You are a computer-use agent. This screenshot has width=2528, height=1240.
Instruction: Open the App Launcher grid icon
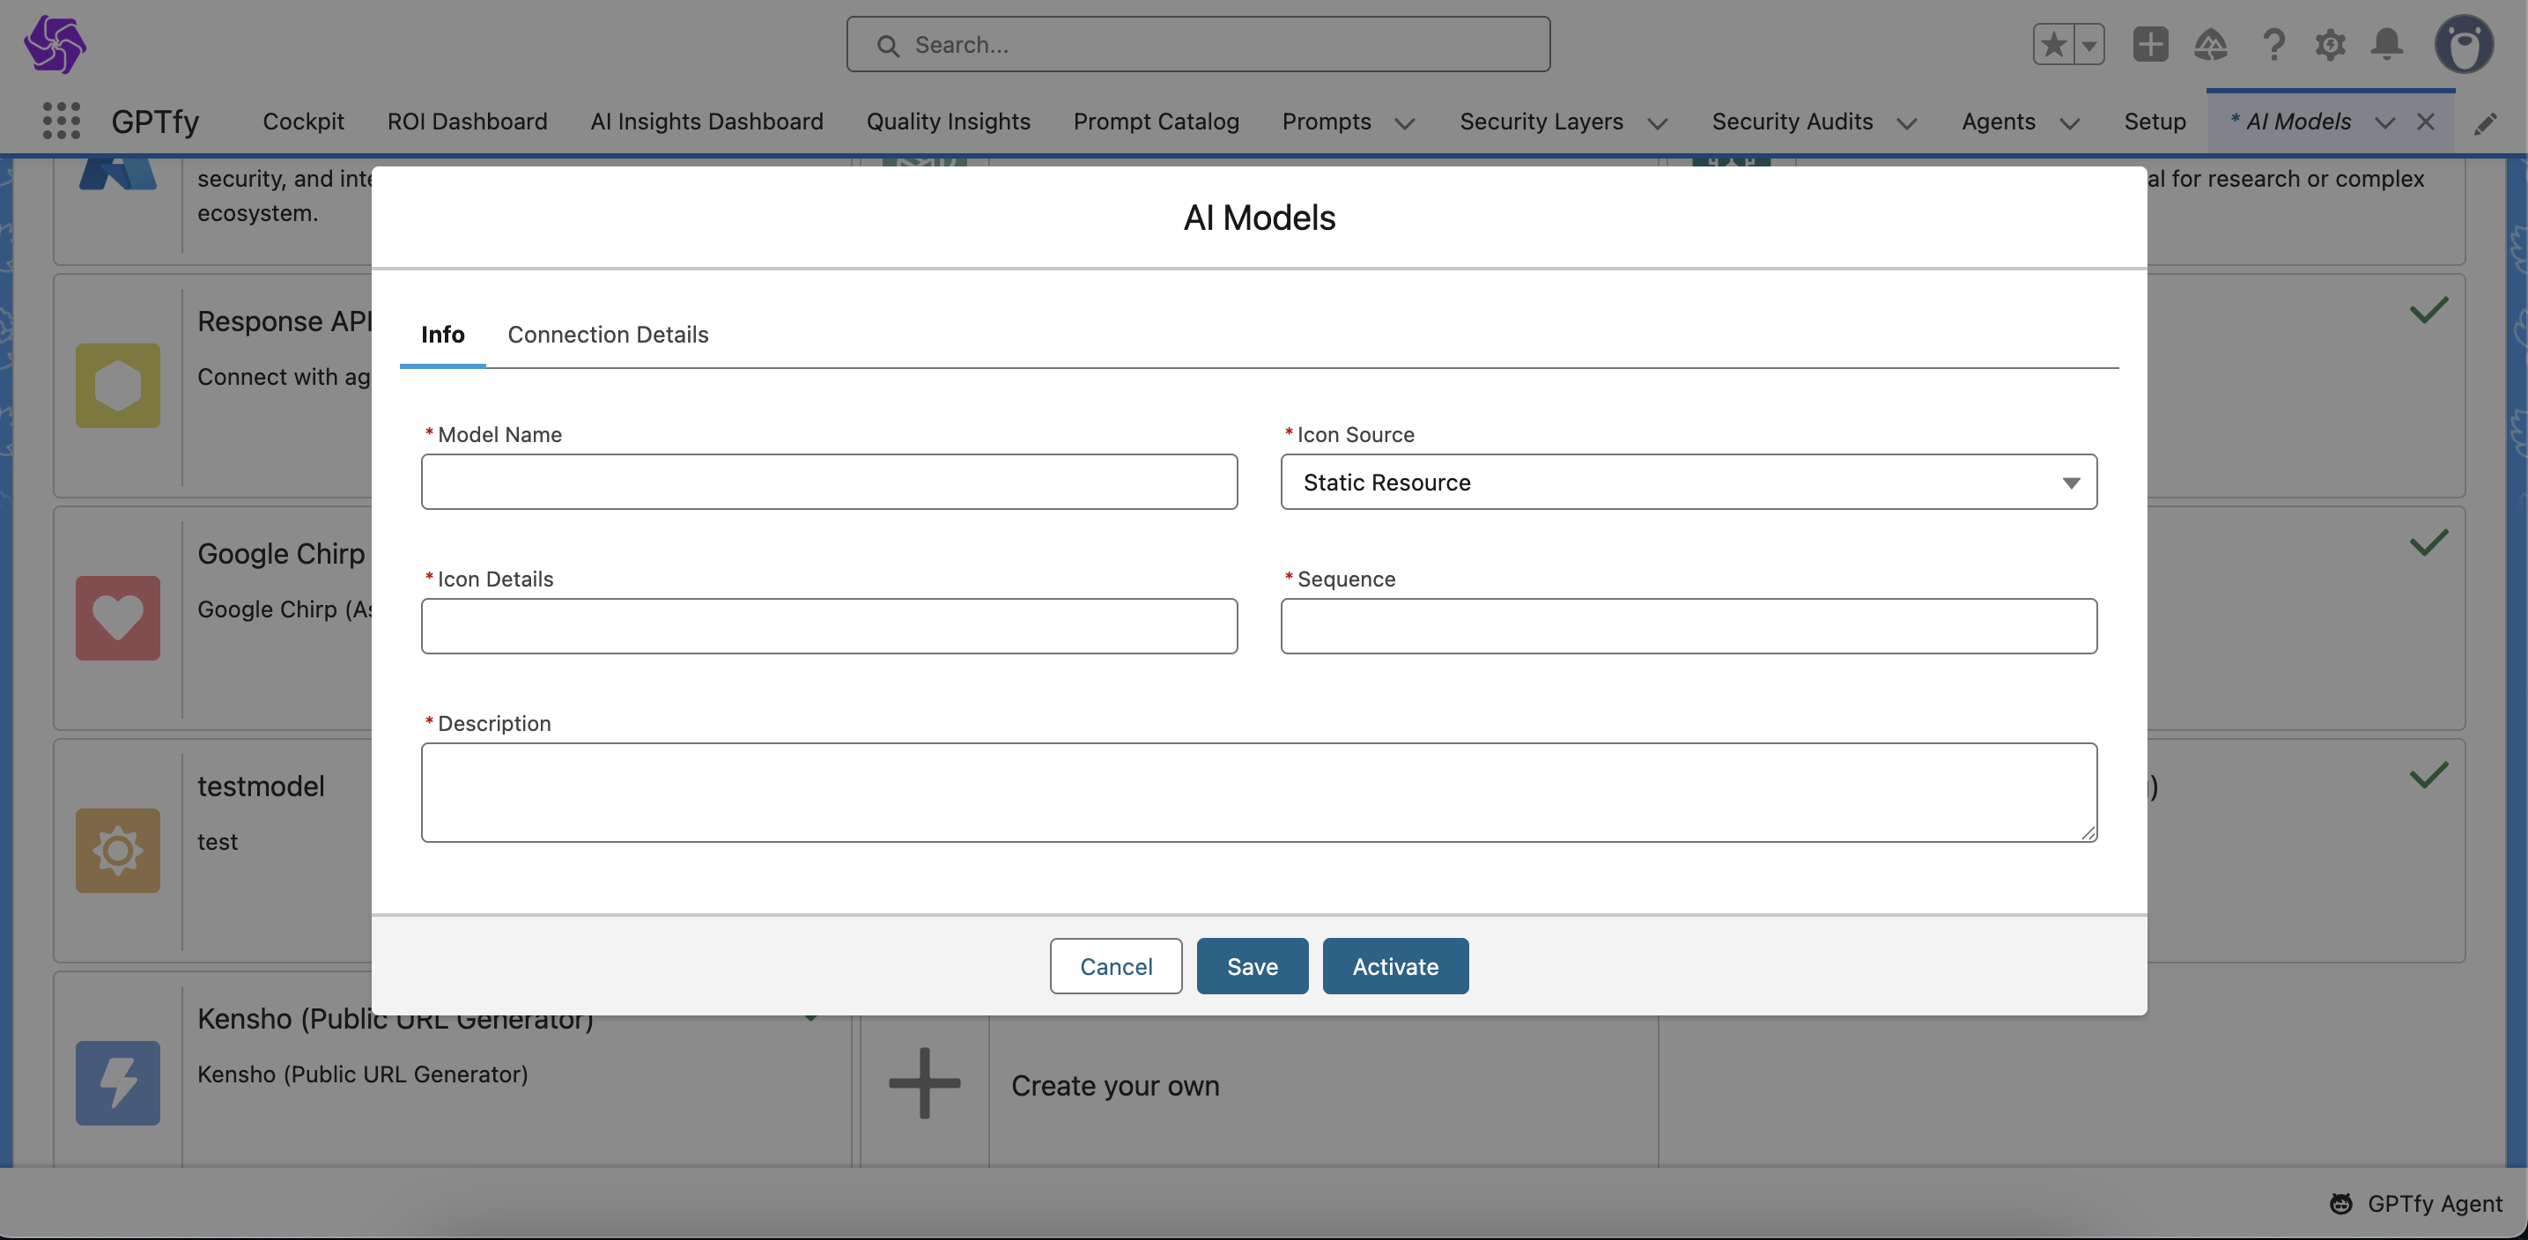(x=61, y=121)
